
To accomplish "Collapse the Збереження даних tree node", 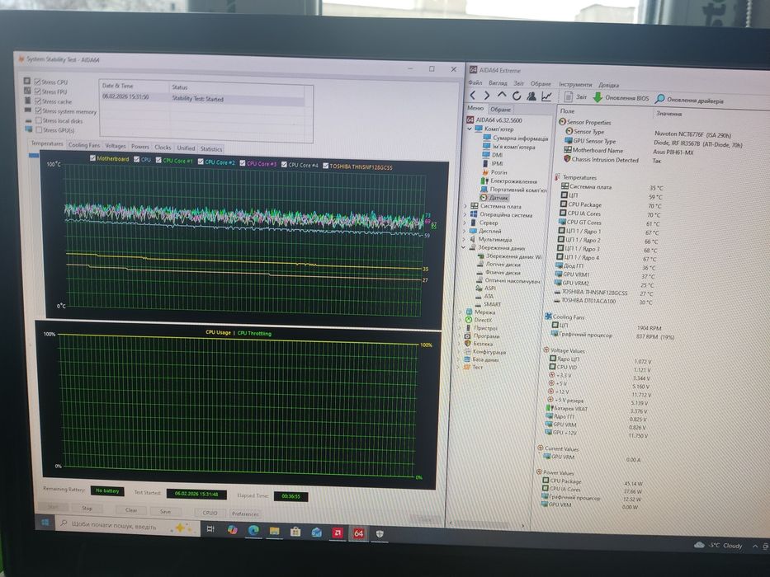I will click(464, 247).
